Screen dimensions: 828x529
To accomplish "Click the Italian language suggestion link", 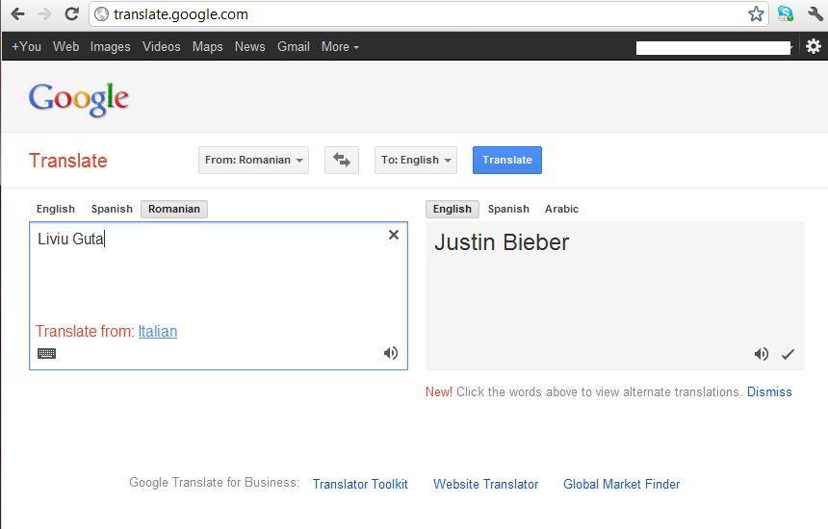I will [158, 331].
